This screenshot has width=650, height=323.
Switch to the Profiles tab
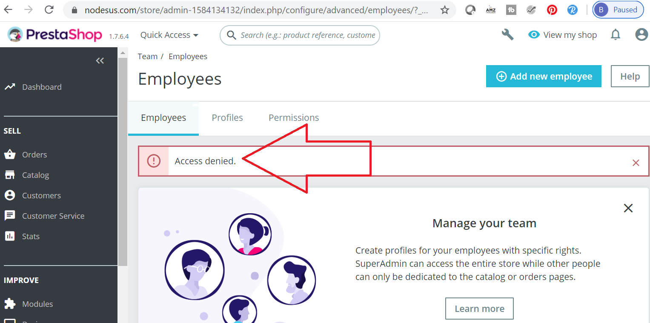pyautogui.click(x=227, y=117)
